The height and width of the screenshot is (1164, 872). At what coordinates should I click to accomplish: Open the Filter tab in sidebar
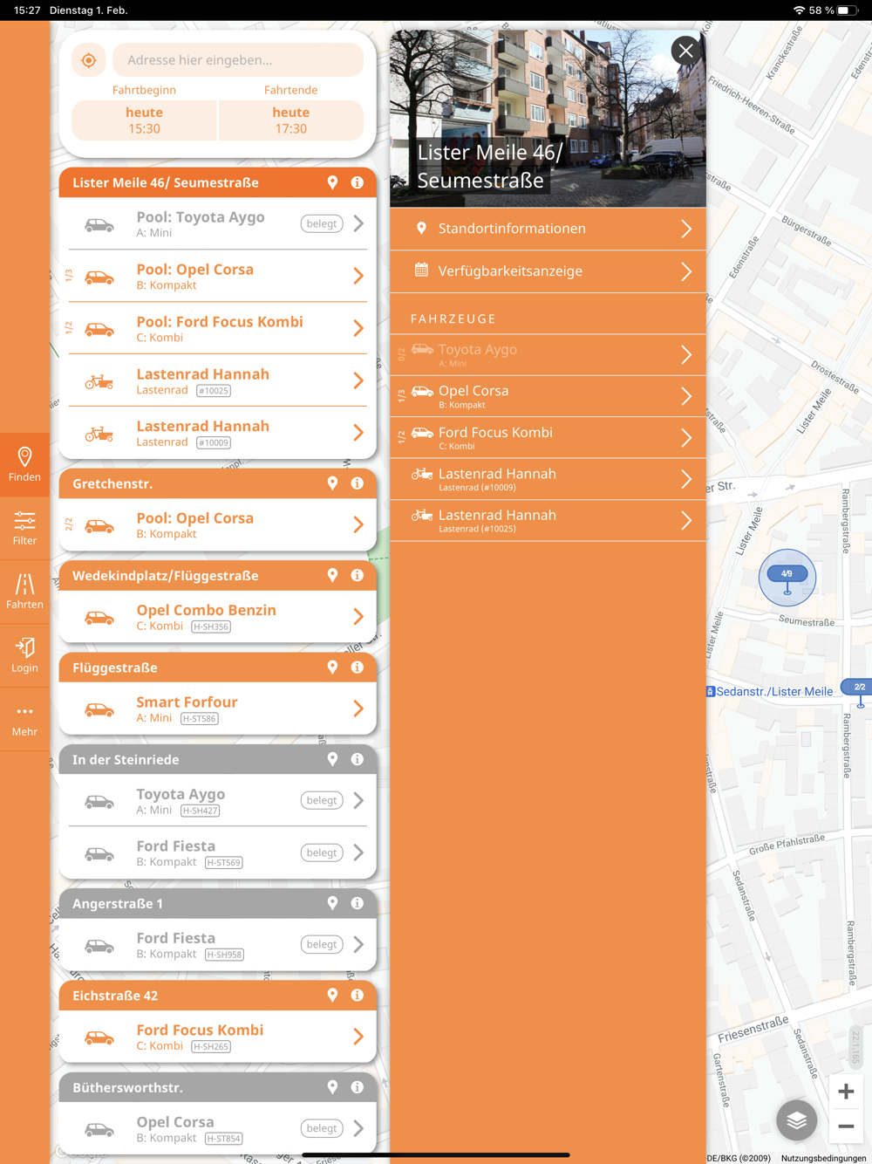pos(24,529)
